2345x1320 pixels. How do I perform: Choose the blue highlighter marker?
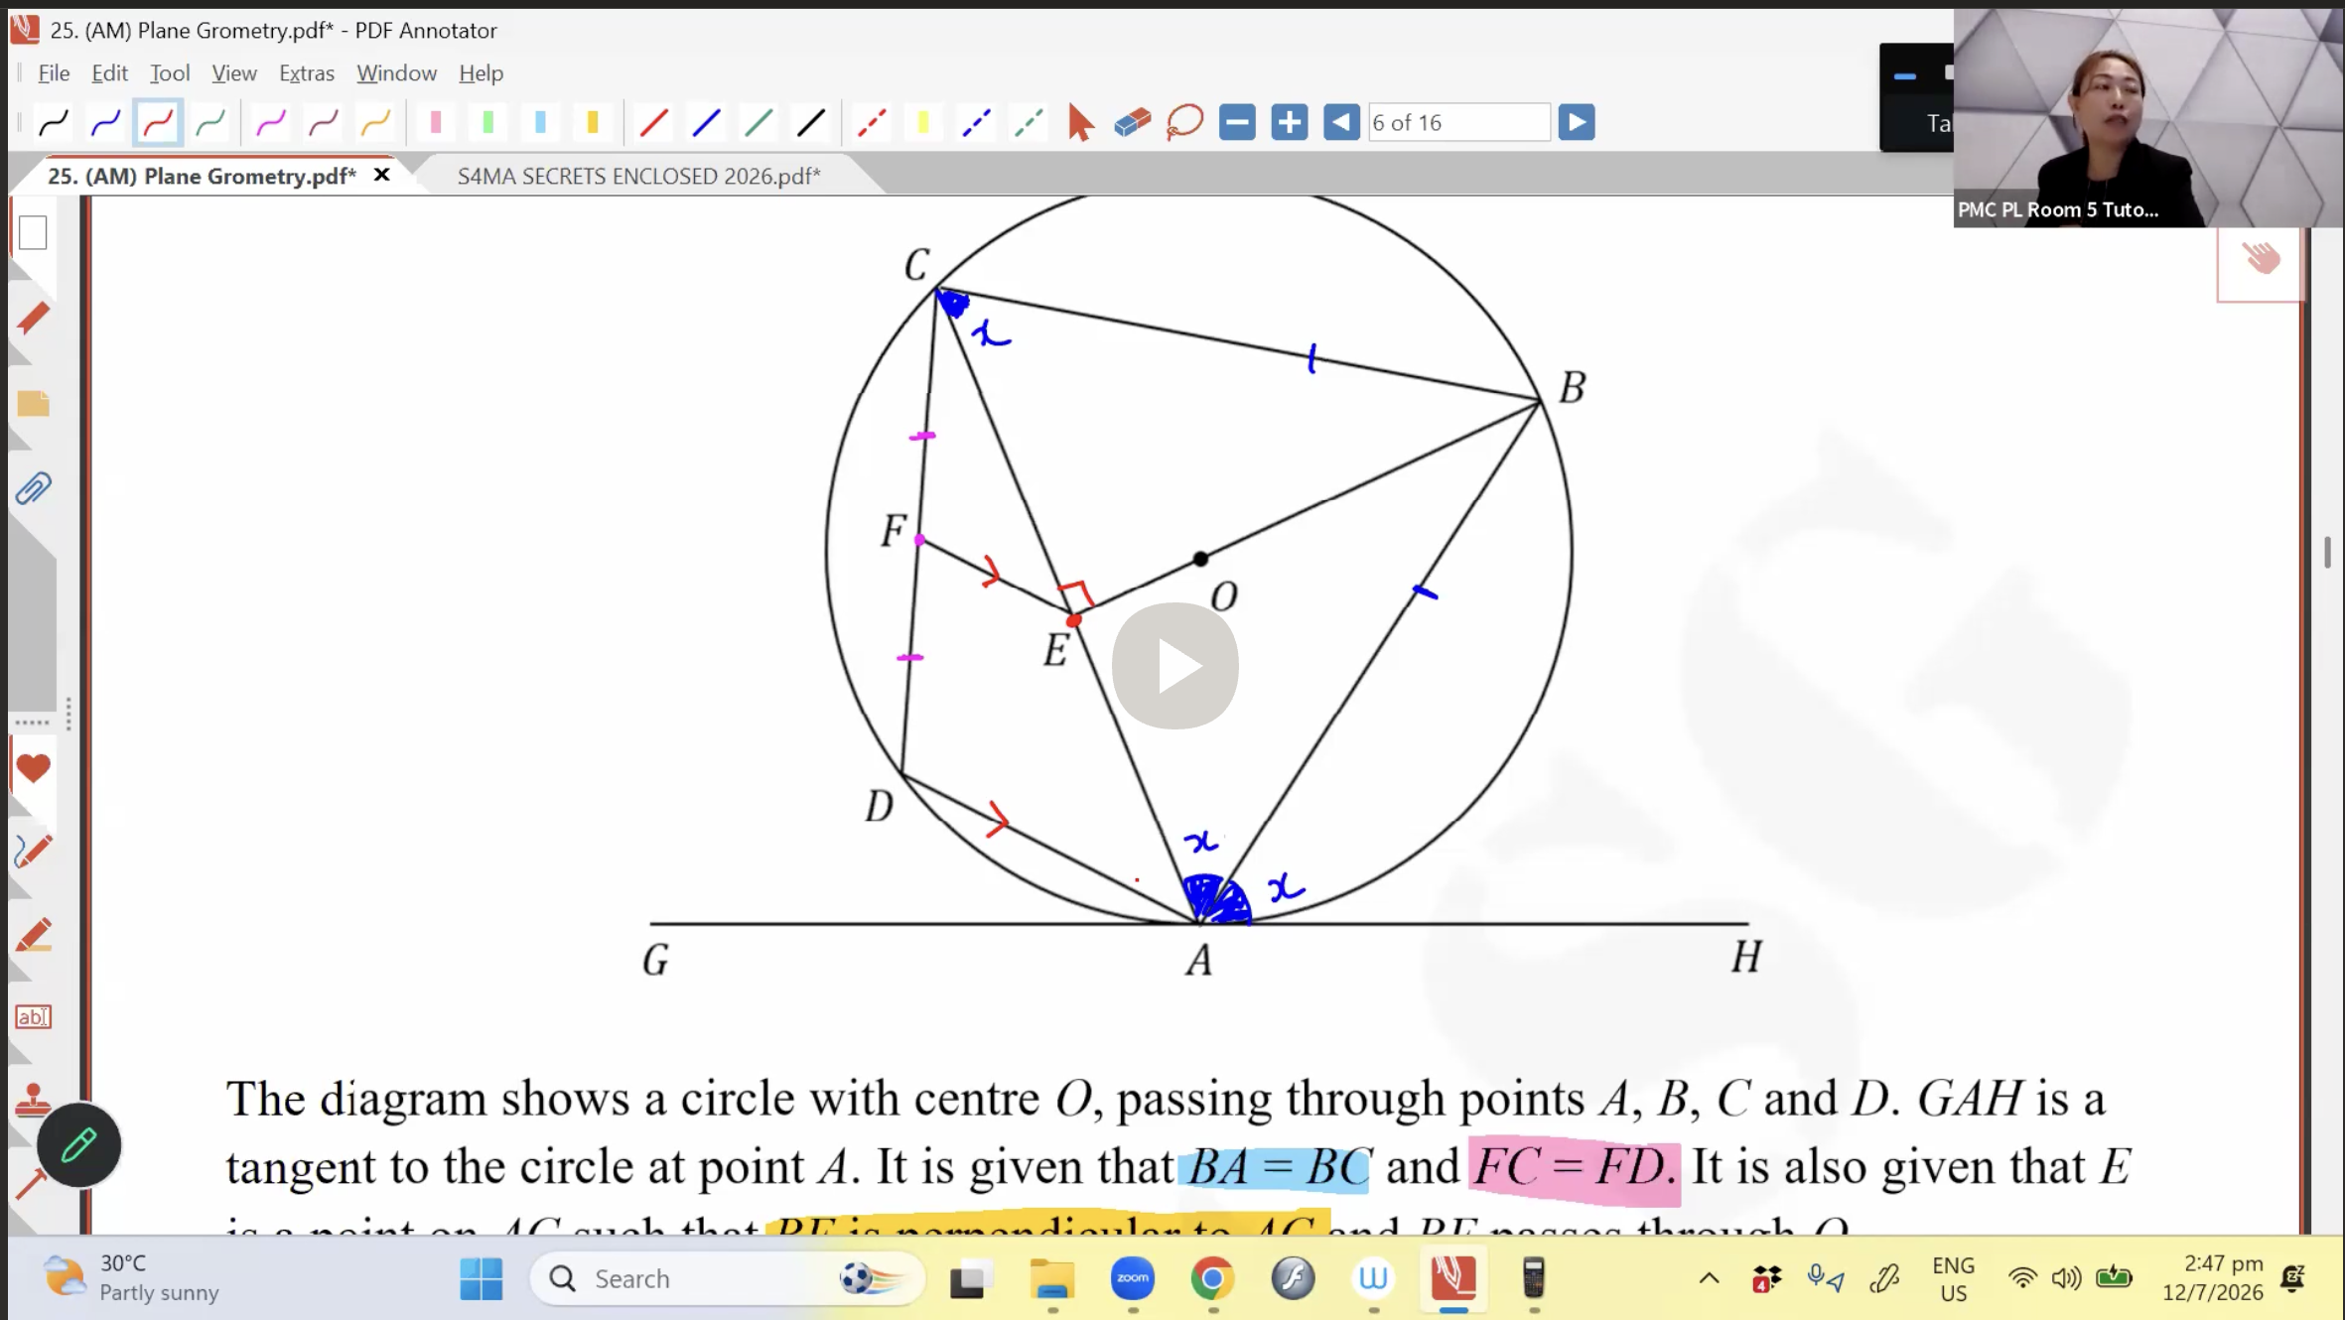(x=540, y=123)
